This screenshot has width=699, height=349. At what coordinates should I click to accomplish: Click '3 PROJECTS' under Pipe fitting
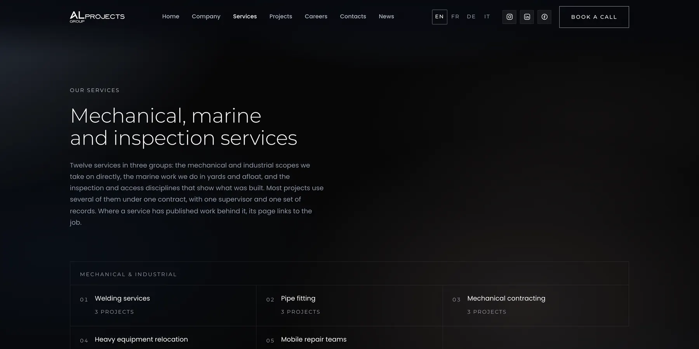click(x=301, y=312)
